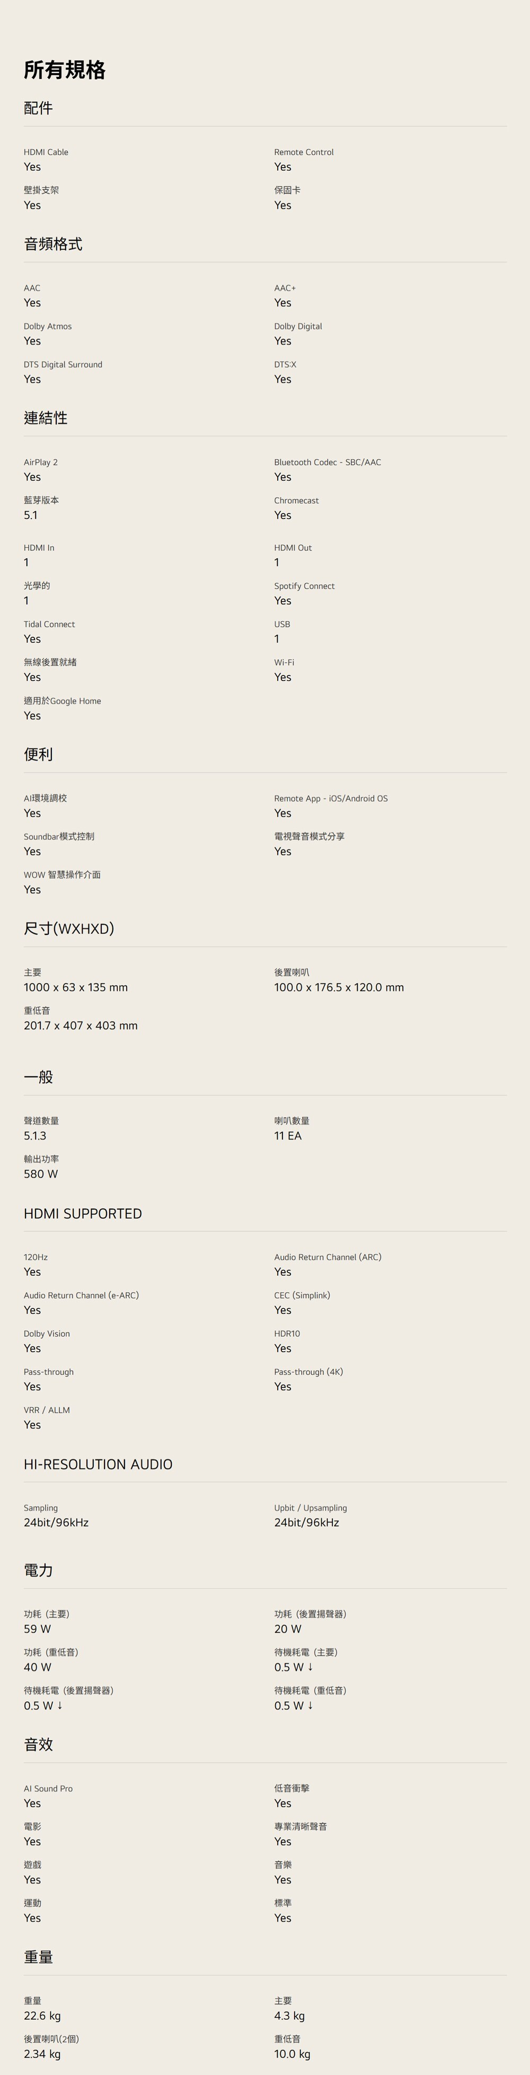530x2075 pixels.
Task: Select the 1000 x 63 x 135 mm value
Action: click(76, 987)
